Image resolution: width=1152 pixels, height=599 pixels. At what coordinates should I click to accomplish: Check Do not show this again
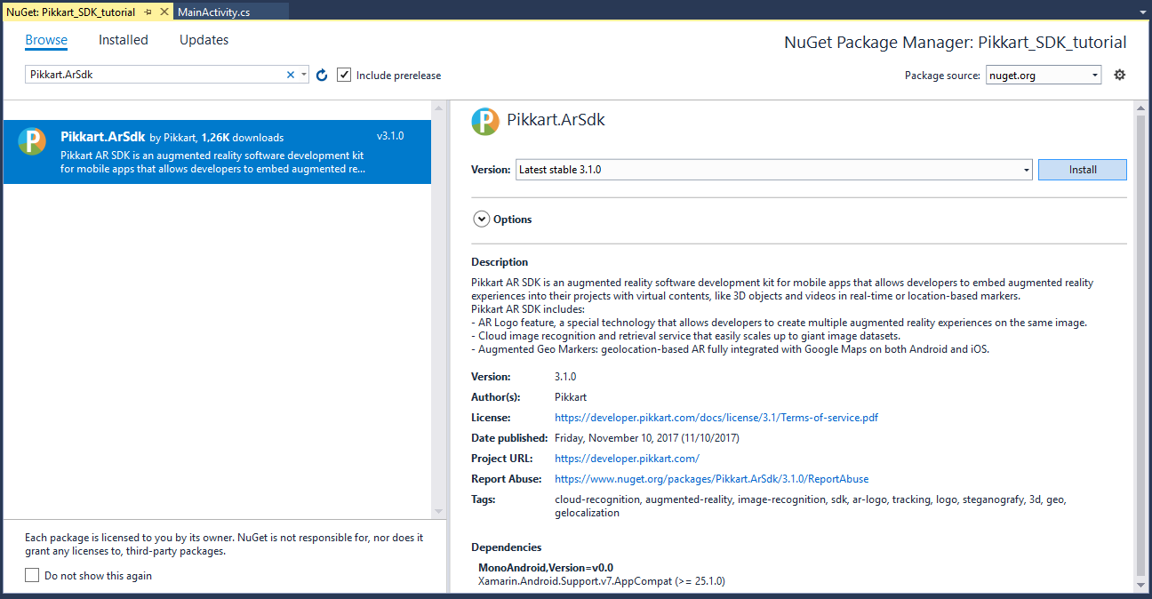click(32, 575)
